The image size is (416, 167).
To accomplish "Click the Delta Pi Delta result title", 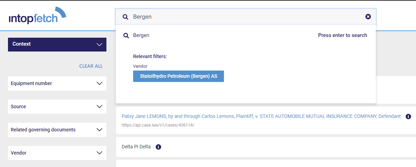I will click(x=136, y=147).
